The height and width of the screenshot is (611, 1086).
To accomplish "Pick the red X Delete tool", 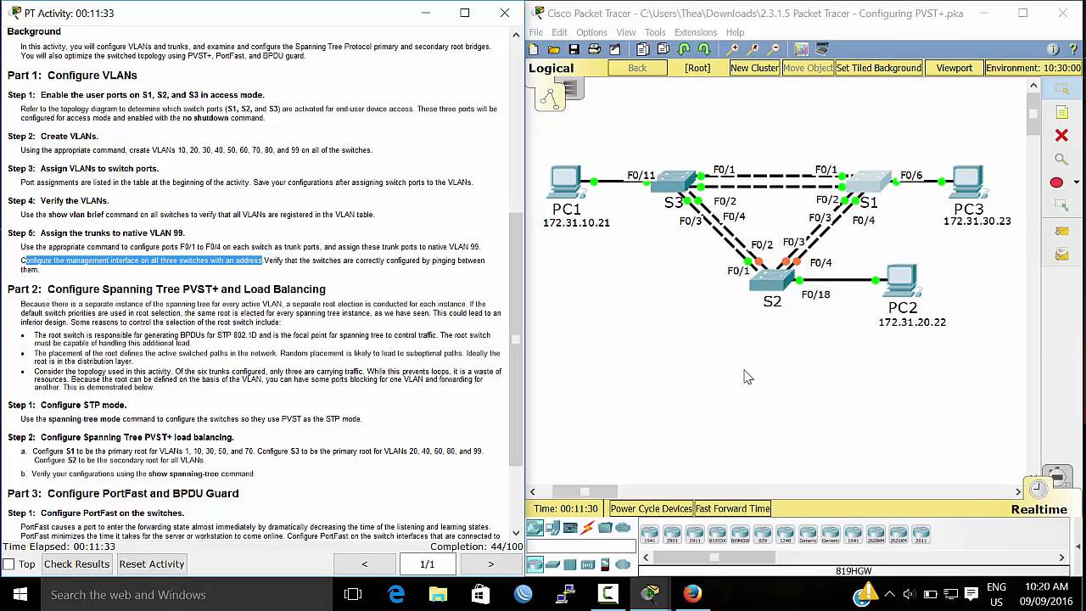I will point(1061,136).
